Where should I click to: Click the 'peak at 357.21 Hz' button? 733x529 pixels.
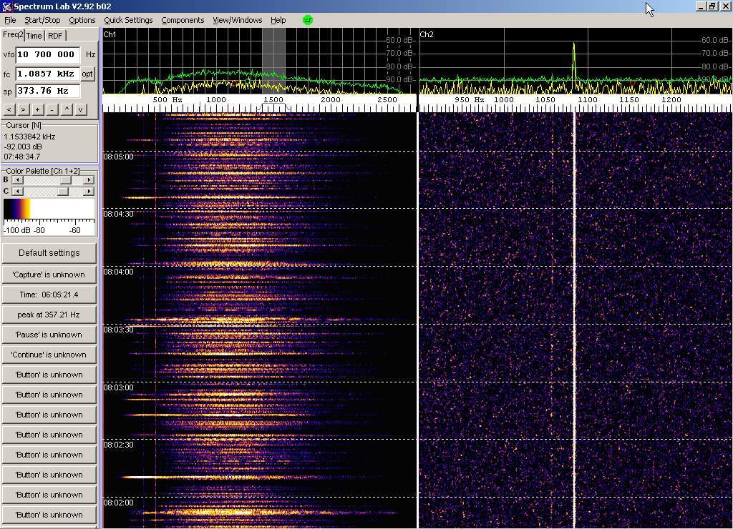click(x=49, y=315)
